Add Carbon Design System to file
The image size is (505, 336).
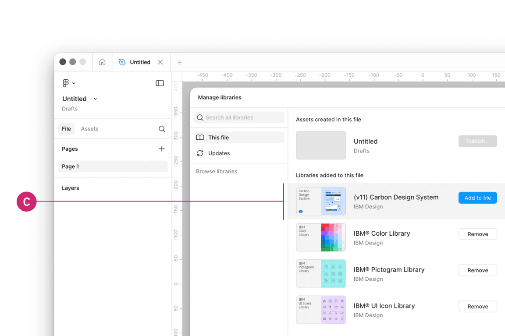tap(477, 198)
